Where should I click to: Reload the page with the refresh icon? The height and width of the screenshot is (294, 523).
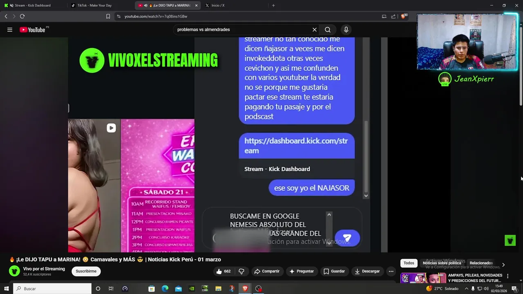[x=22, y=16]
